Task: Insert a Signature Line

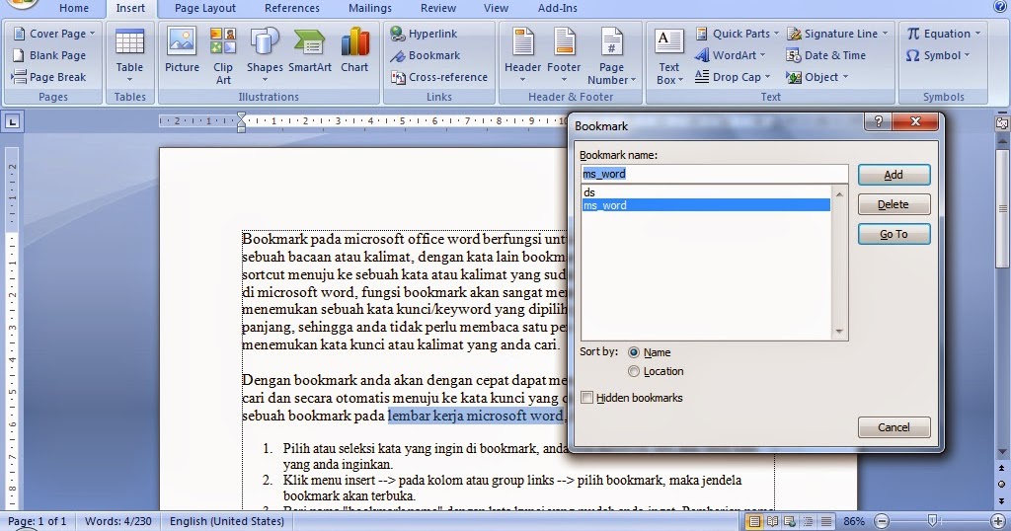Action: [837, 34]
